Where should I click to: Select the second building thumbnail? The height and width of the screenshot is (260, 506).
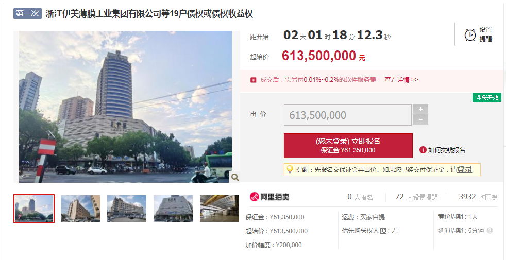pyautogui.click(x=80, y=209)
